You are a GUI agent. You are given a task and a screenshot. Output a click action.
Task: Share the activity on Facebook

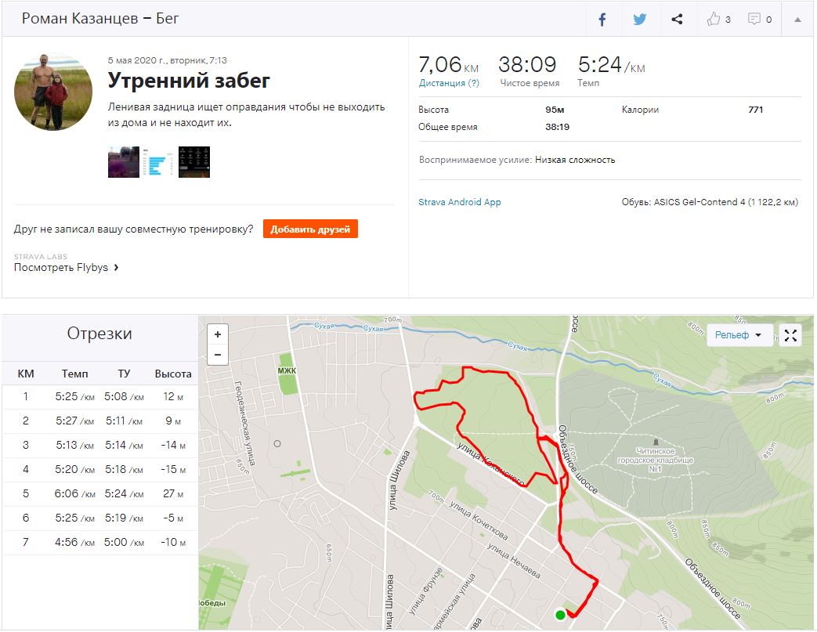pos(602,20)
